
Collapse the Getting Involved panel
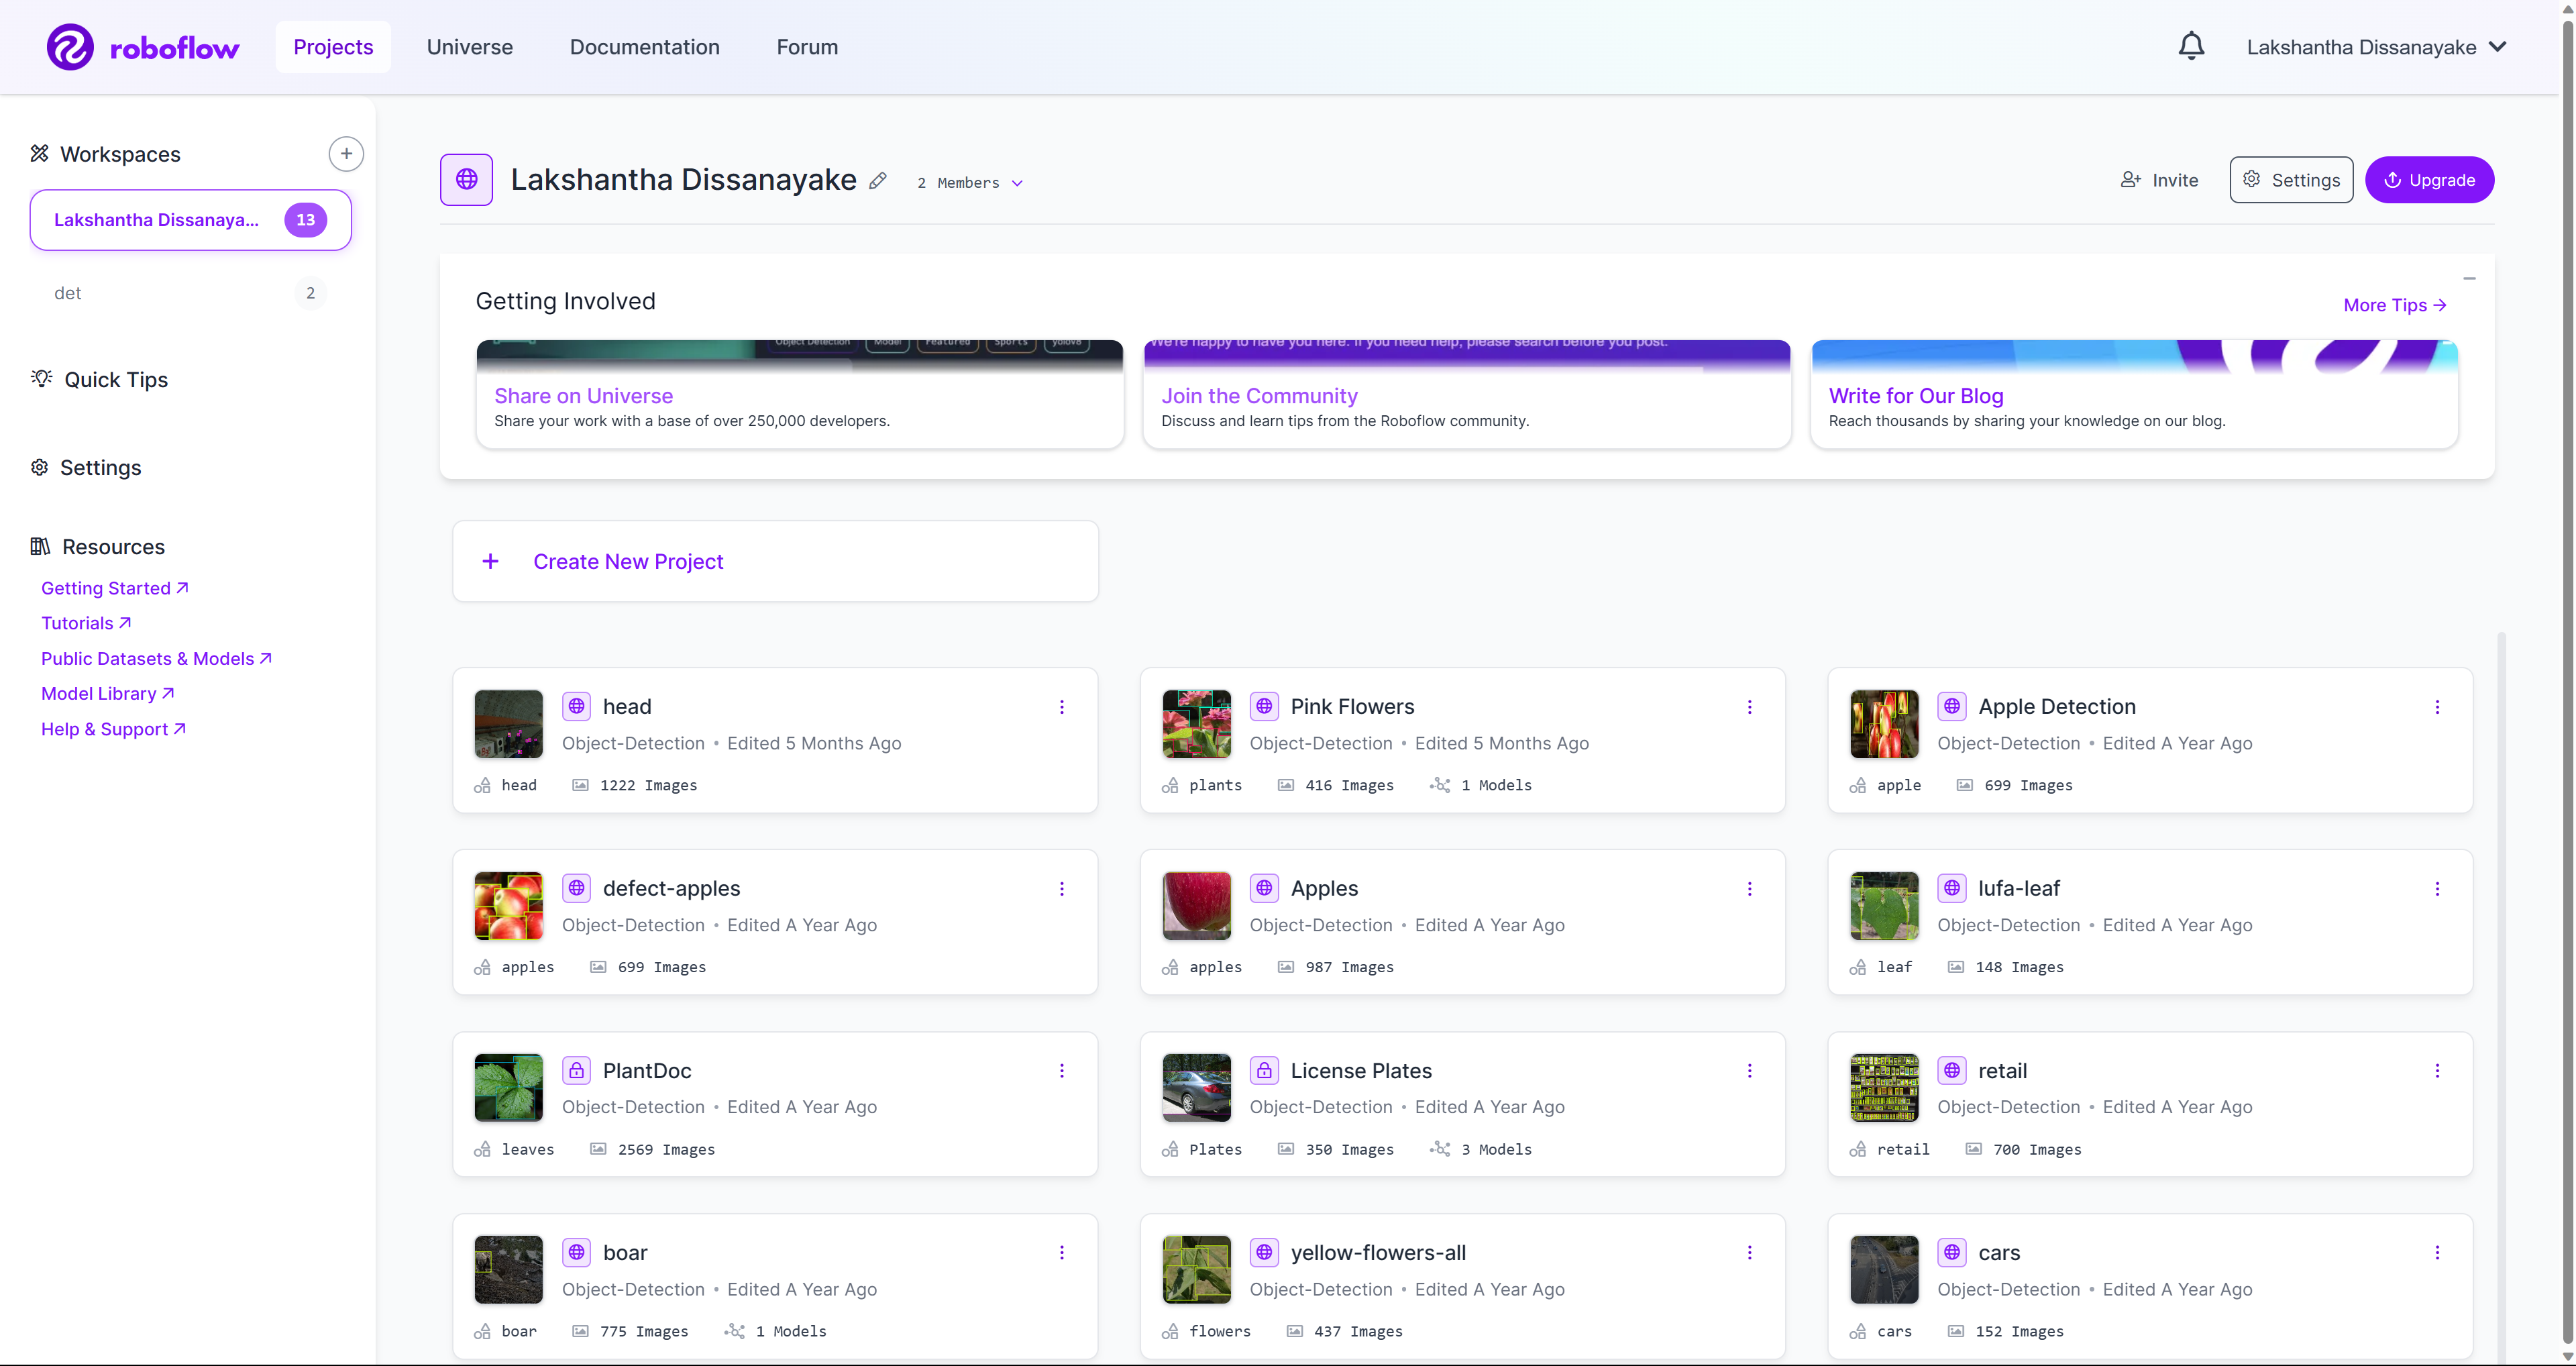pos(2469,278)
